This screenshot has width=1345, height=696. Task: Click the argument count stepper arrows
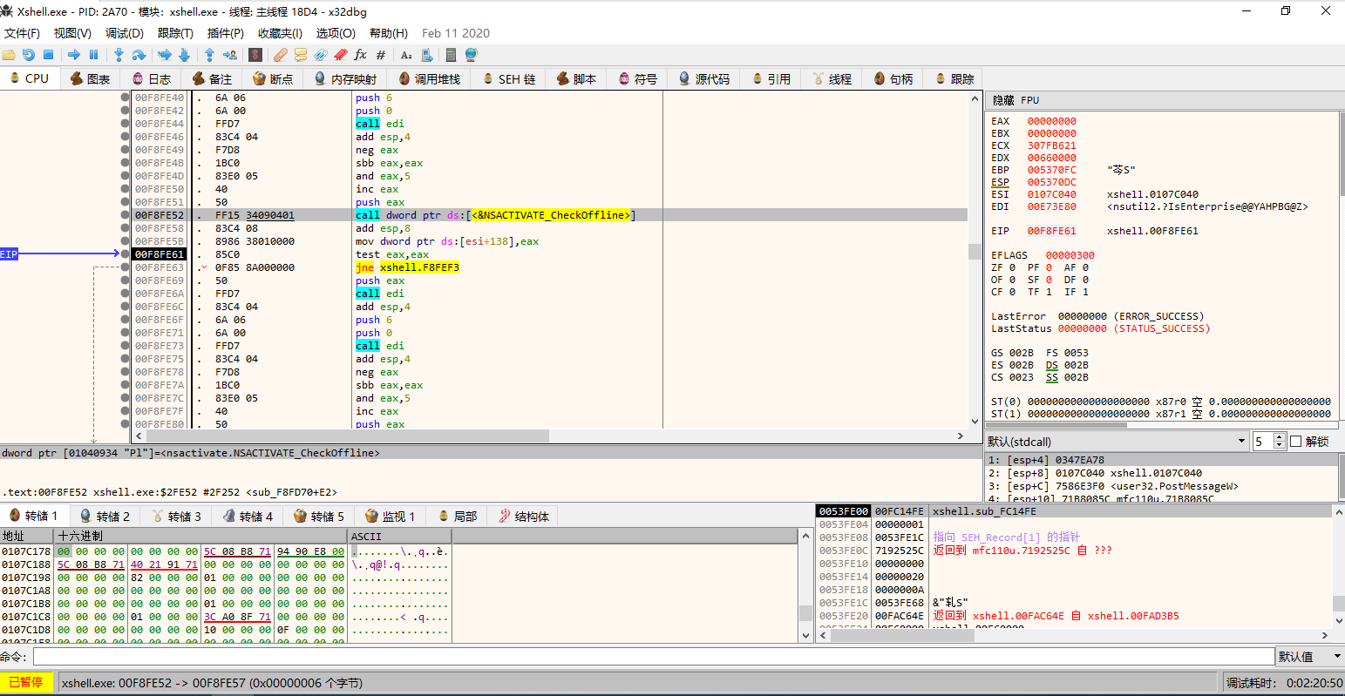point(1280,442)
